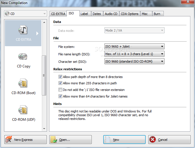
Task: Click the compilation list scroll up arrow
Action: 44,22
